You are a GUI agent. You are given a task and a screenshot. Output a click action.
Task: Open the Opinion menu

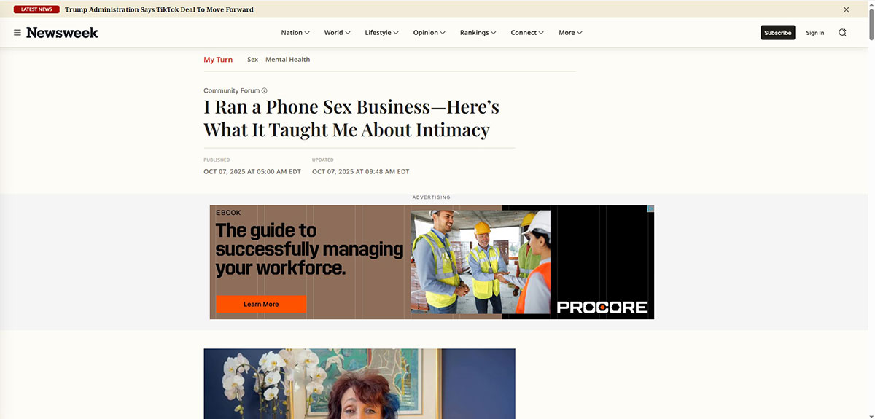[x=429, y=33]
